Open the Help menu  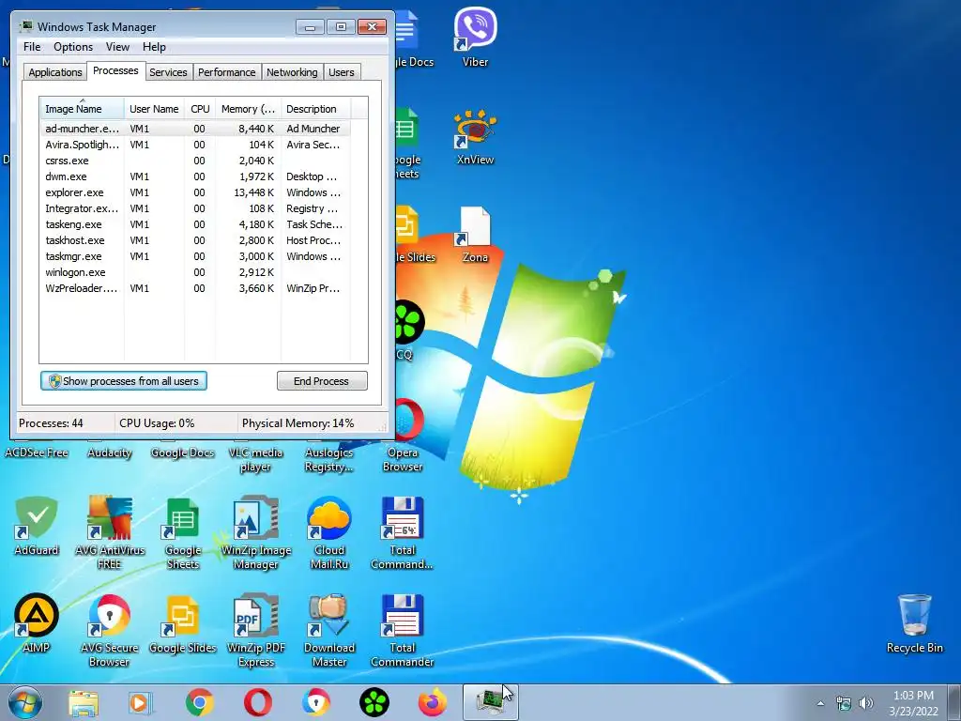[154, 47]
